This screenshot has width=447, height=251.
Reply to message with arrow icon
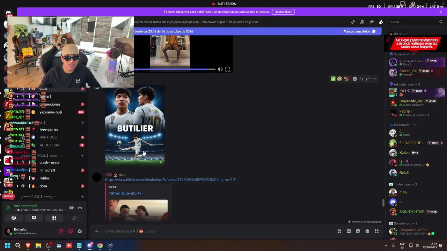(361, 79)
